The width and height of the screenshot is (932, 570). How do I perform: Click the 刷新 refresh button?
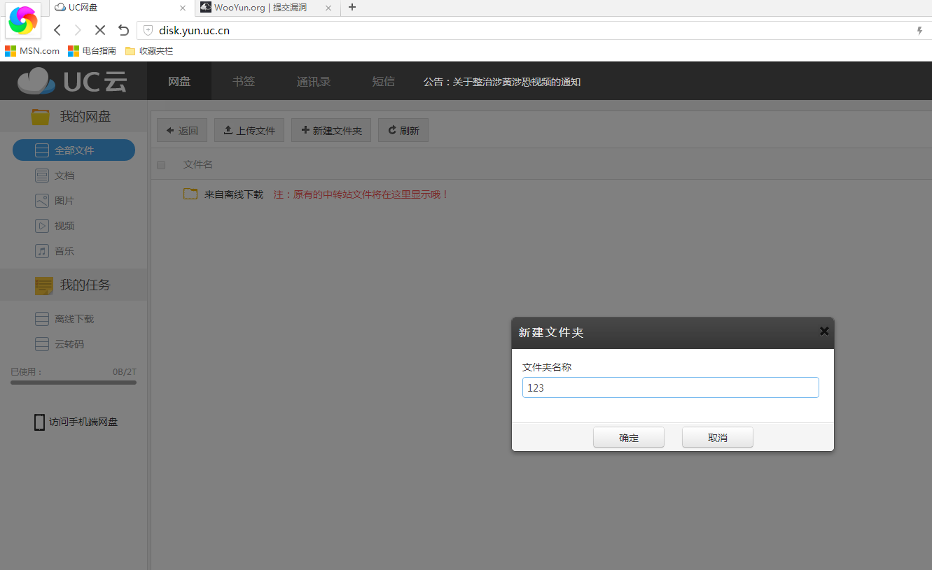coord(403,130)
